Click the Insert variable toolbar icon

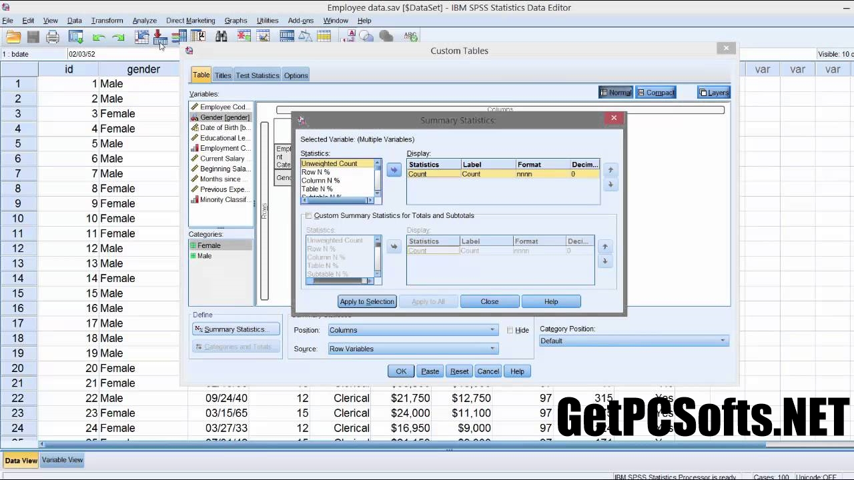tap(263, 37)
